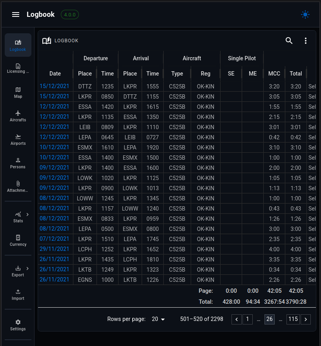Open the Licensing menu item

[18, 68]
